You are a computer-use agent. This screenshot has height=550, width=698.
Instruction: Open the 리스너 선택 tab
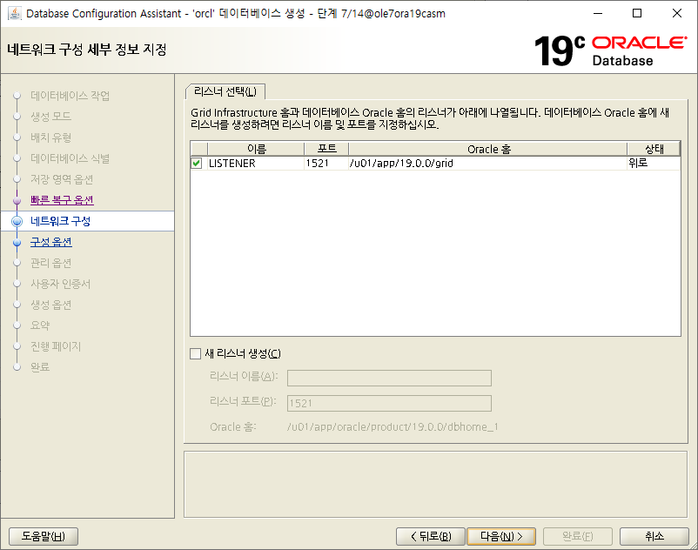pyautogui.click(x=225, y=91)
